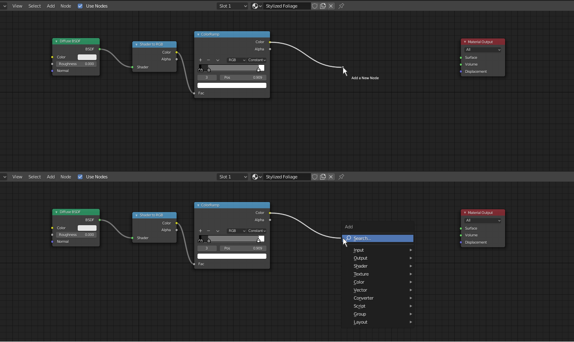The width and height of the screenshot is (574, 342).
Task: Open Constant interpolation dropdown in top ColorRamp
Action: point(257,60)
